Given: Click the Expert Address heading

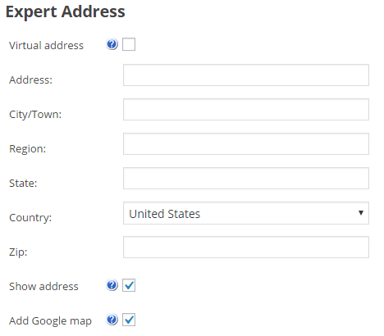Looking at the screenshot, I should 66,12.
